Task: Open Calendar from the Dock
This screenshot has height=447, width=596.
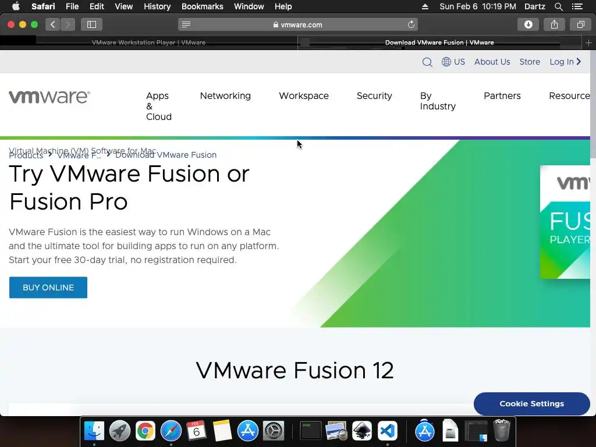Action: 196,431
